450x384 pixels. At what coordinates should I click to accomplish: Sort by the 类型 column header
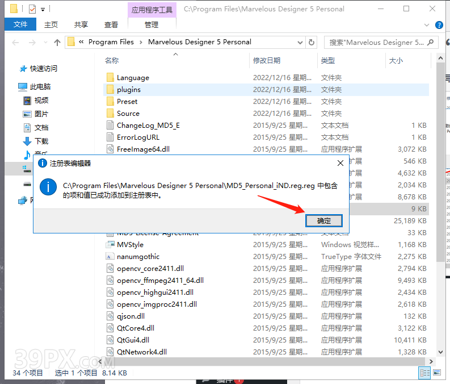pyautogui.click(x=328, y=60)
